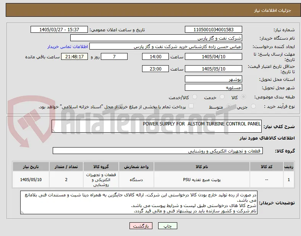Click the تعداد / مقدار column header
This screenshot has width=301, height=236.
point(66,167)
